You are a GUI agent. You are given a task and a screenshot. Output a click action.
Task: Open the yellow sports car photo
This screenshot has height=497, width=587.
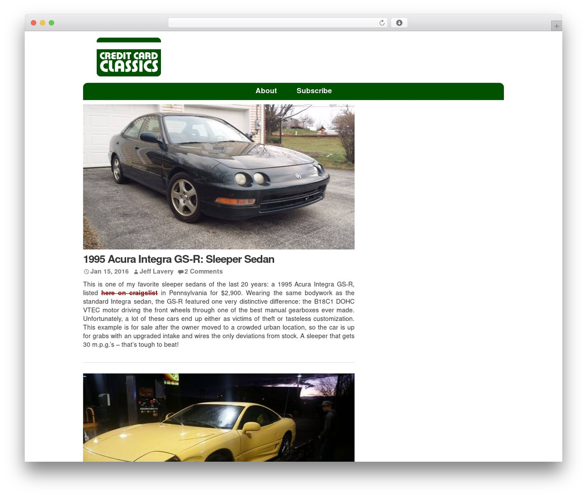click(x=219, y=418)
